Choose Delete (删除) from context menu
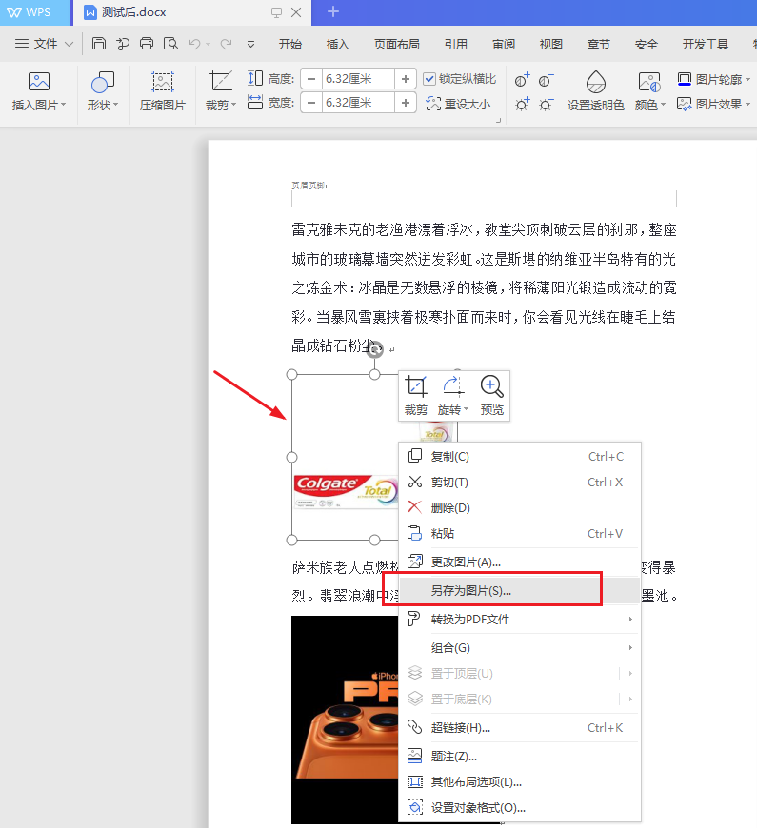 coord(519,507)
